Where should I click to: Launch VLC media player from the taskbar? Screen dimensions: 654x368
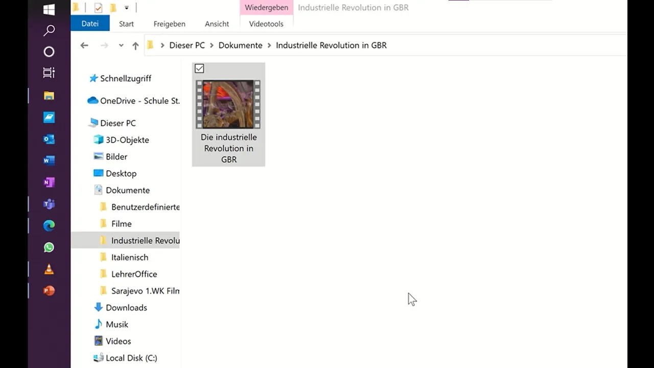[49, 269]
